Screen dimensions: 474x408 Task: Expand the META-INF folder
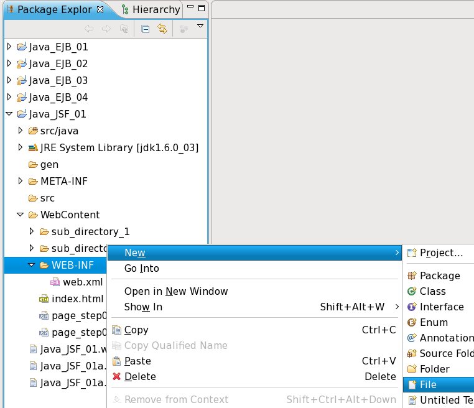tap(21, 182)
